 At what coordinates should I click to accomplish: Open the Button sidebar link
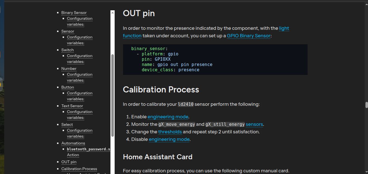click(68, 87)
